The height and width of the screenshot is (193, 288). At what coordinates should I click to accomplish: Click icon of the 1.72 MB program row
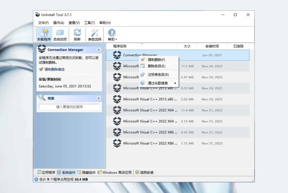tap(117, 143)
